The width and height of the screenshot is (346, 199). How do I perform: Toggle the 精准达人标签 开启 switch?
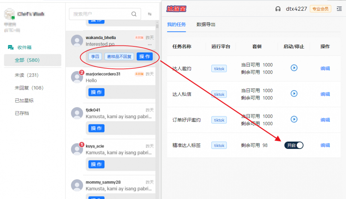click(x=294, y=145)
